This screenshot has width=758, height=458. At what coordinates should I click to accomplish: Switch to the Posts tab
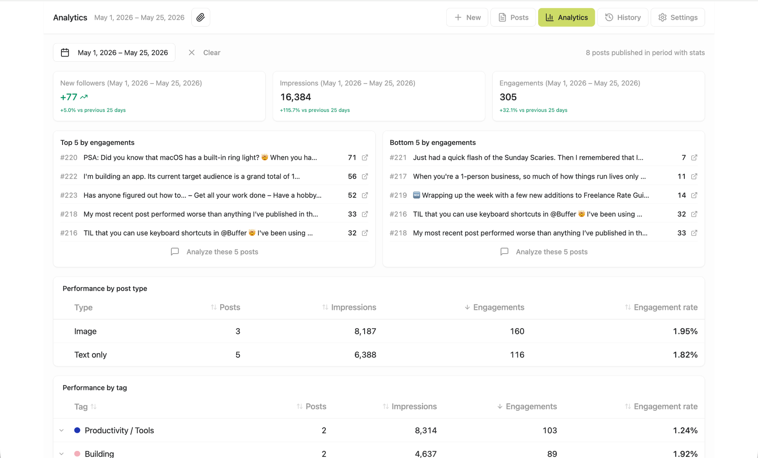[513, 17]
